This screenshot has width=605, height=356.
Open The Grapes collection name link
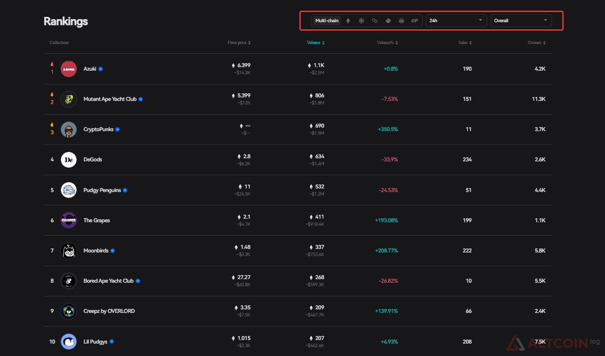[x=97, y=220]
